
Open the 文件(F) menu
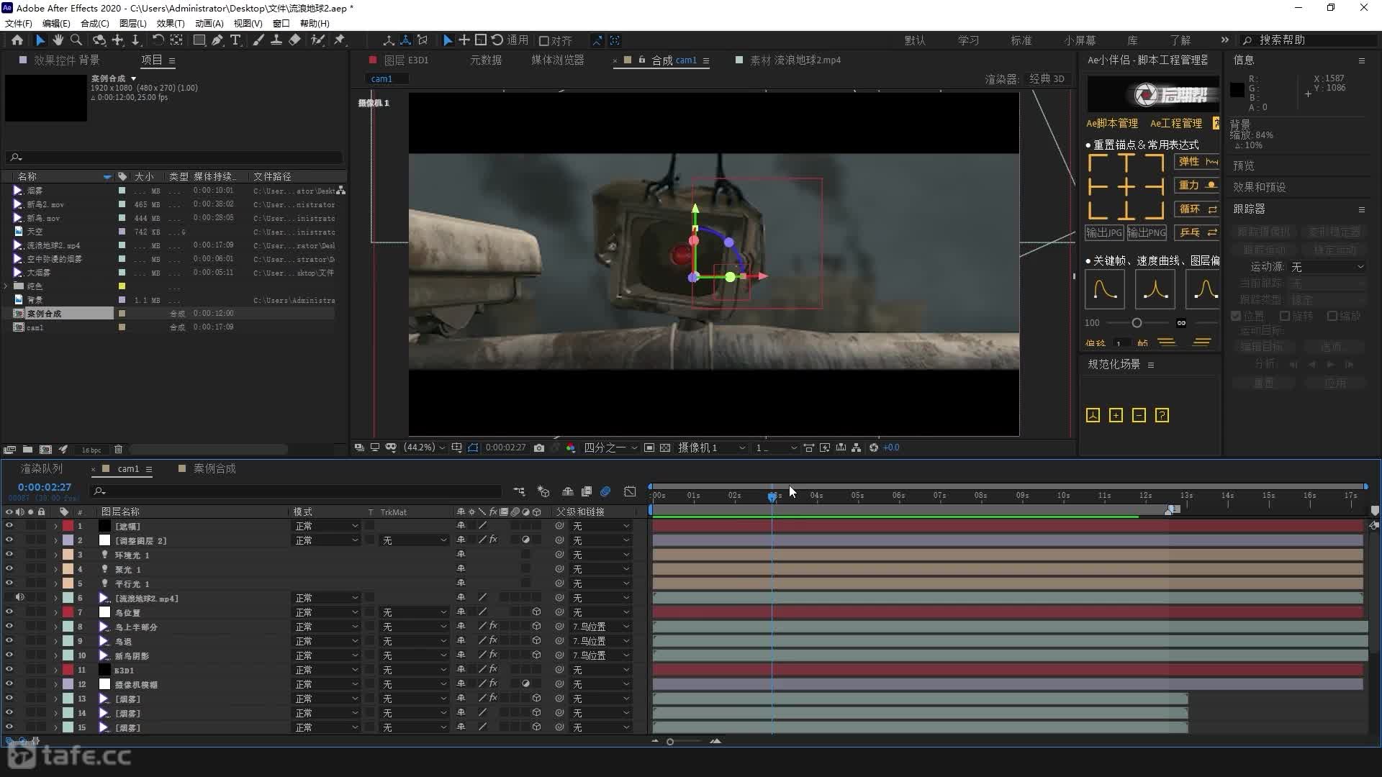tap(19, 23)
